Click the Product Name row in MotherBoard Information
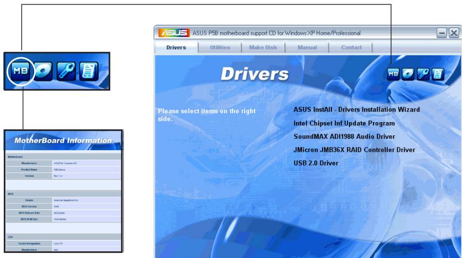 click(x=63, y=170)
